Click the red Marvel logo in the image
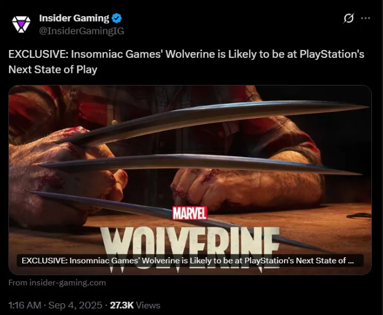The width and height of the screenshot is (383, 315). [190, 213]
